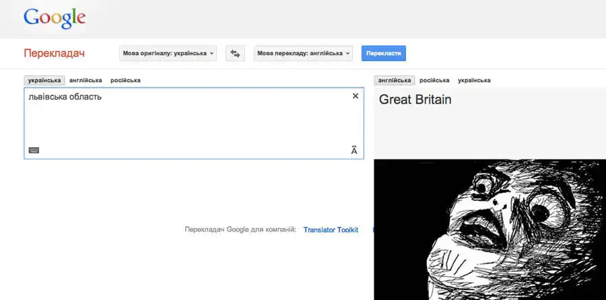Click the red Перекладач title link
Screen dimensions: 606x300
tap(54, 53)
